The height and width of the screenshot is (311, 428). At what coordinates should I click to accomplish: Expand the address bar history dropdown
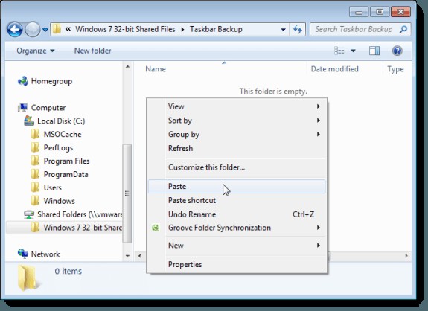tap(284, 29)
